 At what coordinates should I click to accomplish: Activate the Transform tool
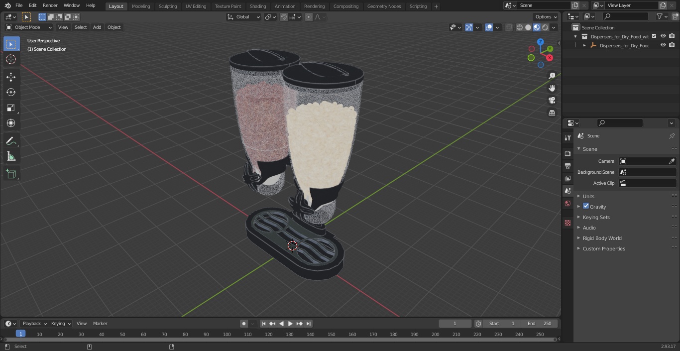pos(11,123)
